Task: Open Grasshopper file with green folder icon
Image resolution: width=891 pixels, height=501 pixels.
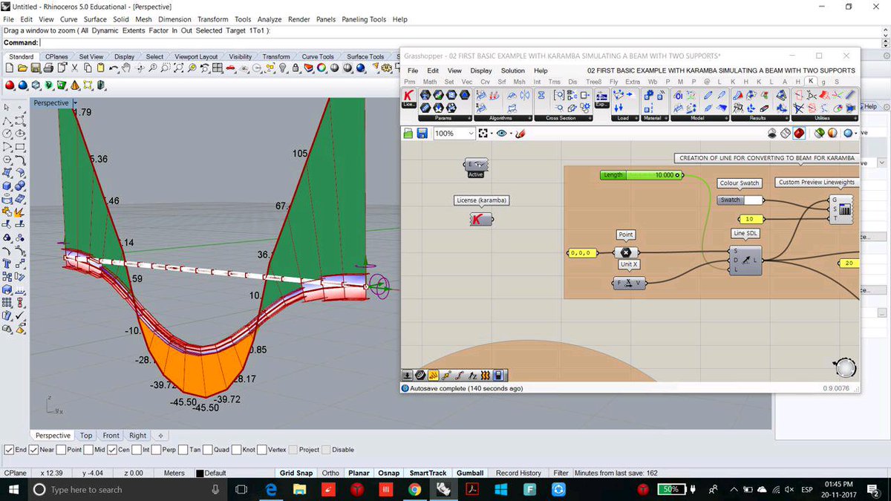Action: tap(408, 134)
